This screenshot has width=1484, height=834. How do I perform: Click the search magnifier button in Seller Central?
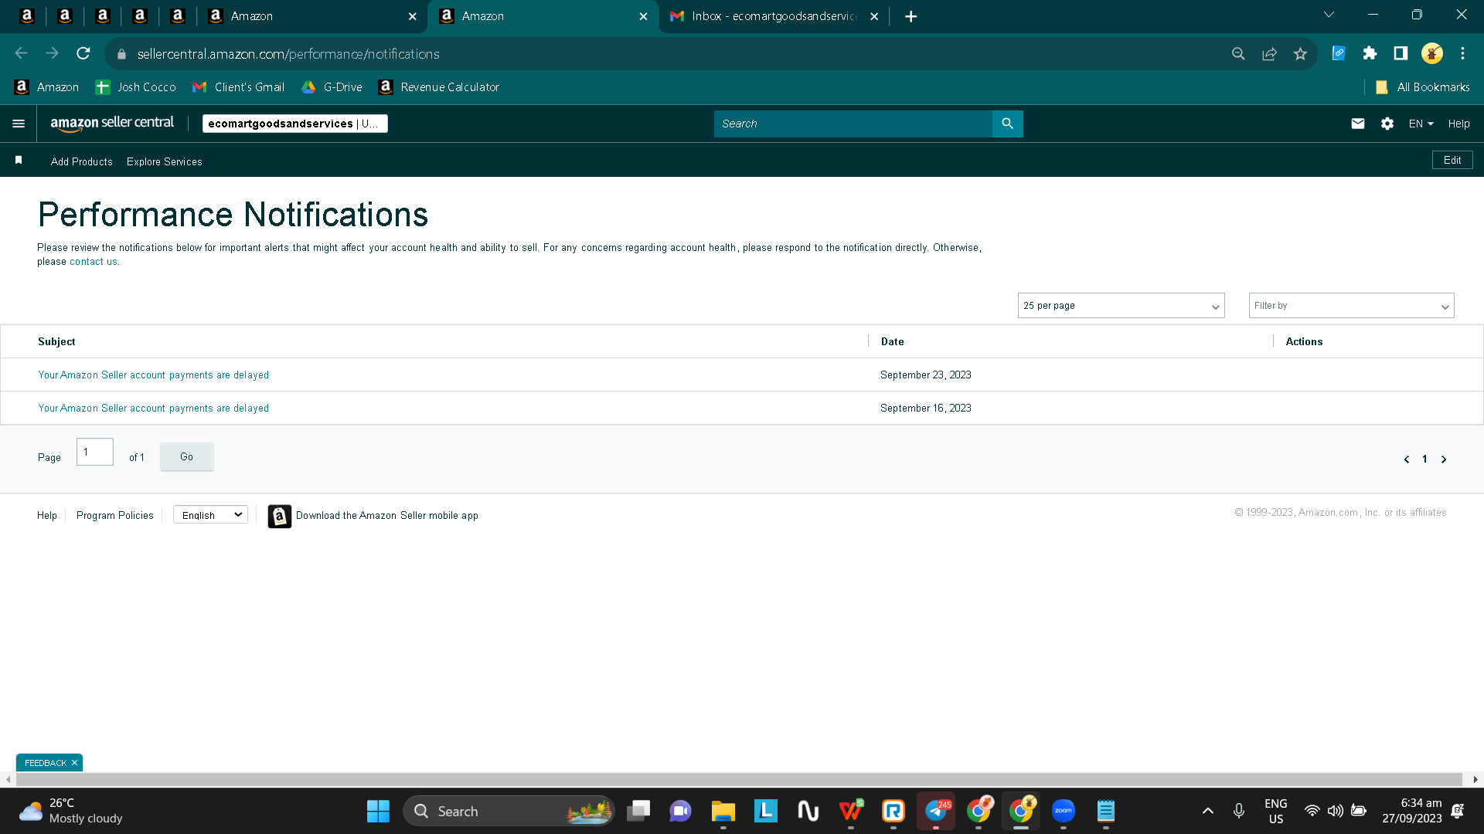pyautogui.click(x=1007, y=124)
